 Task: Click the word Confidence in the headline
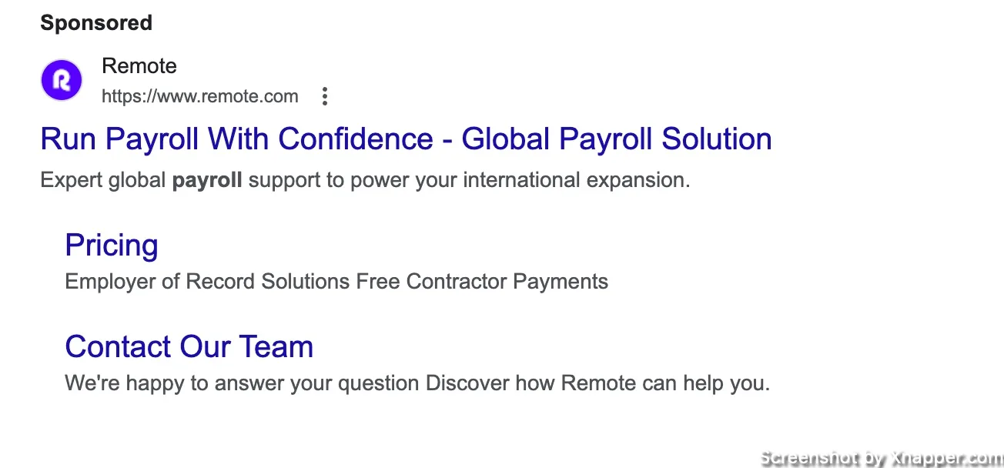point(356,139)
